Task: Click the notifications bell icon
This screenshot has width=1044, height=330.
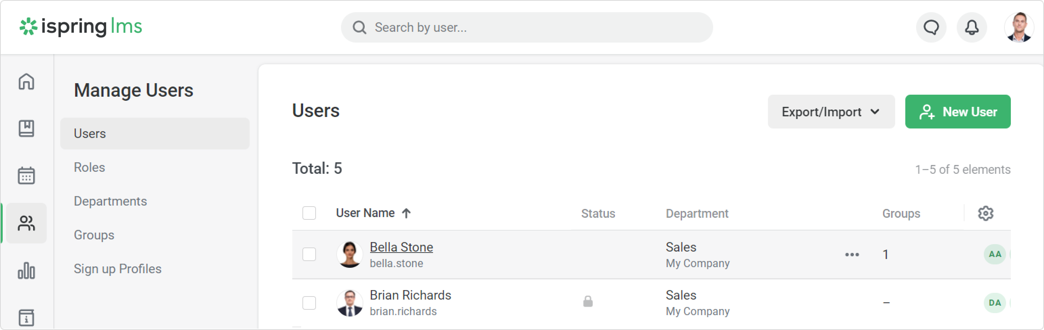Action: pos(972,27)
